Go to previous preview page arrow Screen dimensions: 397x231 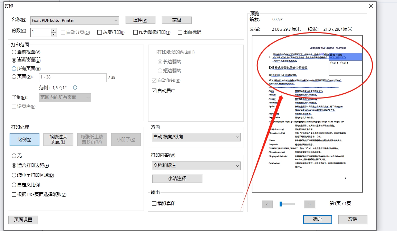click(267, 204)
